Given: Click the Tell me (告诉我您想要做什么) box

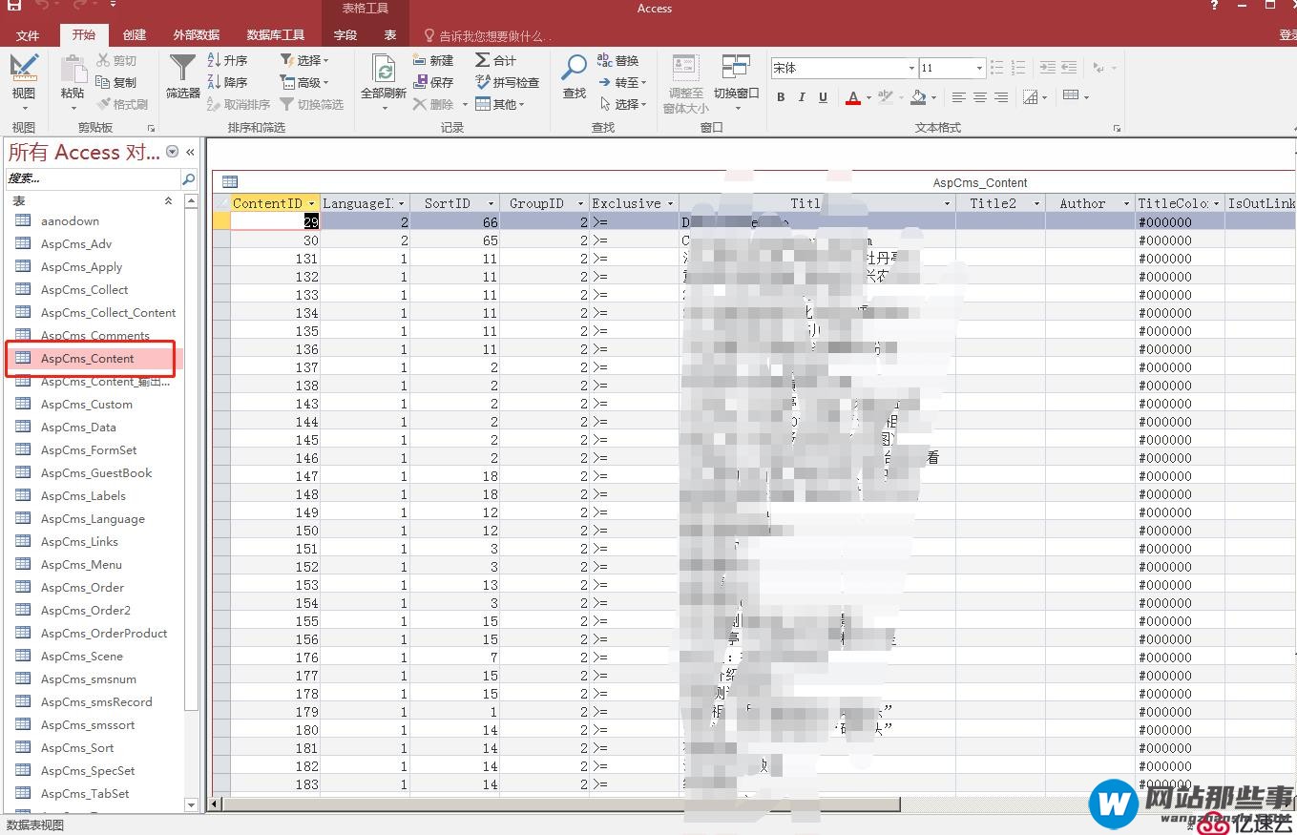Looking at the screenshot, I should click(x=489, y=35).
